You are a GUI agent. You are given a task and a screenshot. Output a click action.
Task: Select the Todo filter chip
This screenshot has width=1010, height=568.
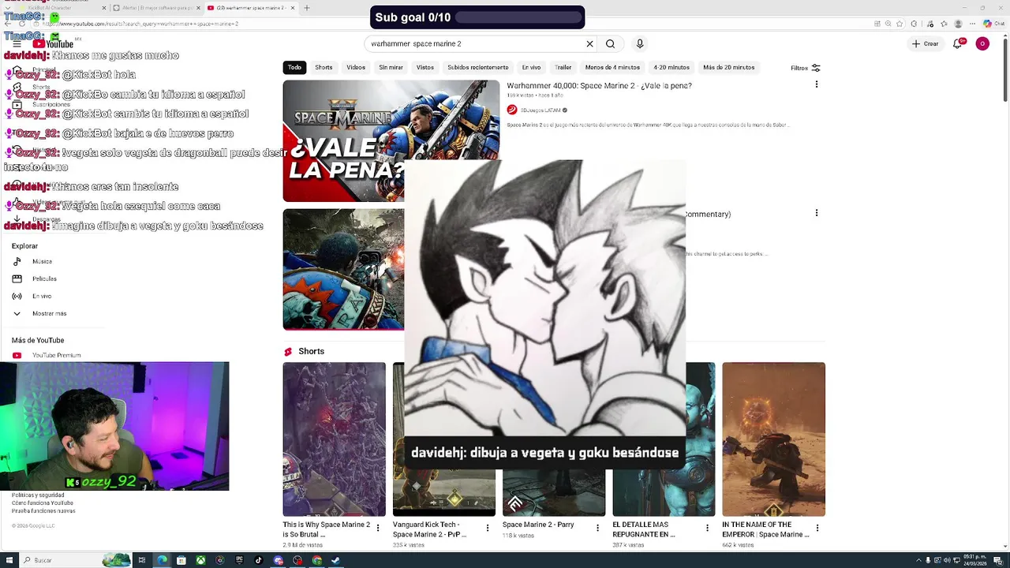point(294,68)
